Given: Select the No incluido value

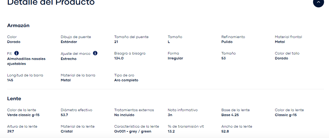Looking at the screenshot, I should pyautogui.click(x=124, y=115).
